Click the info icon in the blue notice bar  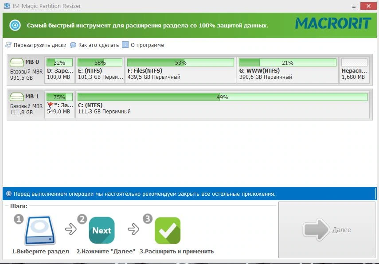coord(9,194)
